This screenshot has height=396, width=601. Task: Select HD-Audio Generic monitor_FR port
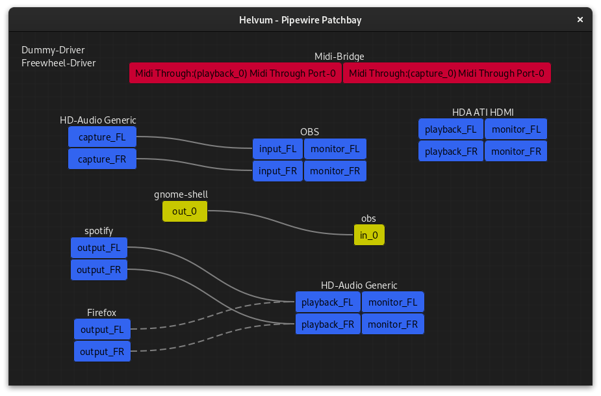pyautogui.click(x=392, y=324)
